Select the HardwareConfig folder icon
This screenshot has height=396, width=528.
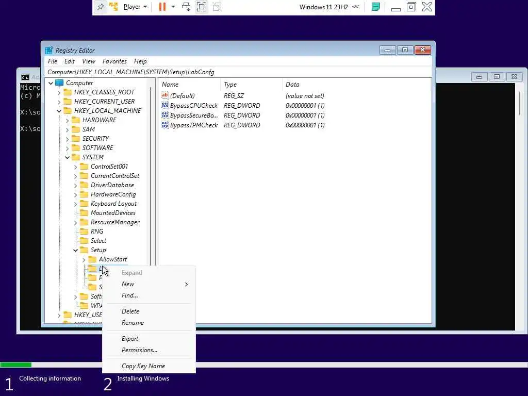tap(84, 194)
